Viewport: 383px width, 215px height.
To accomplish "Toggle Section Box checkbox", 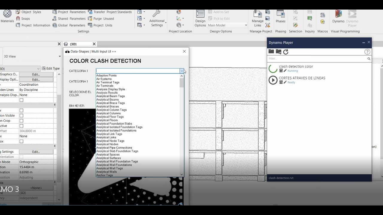I will click(x=21, y=141).
